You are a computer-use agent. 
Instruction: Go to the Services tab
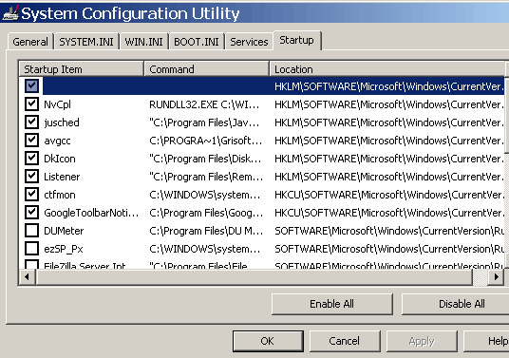click(x=250, y=42)
